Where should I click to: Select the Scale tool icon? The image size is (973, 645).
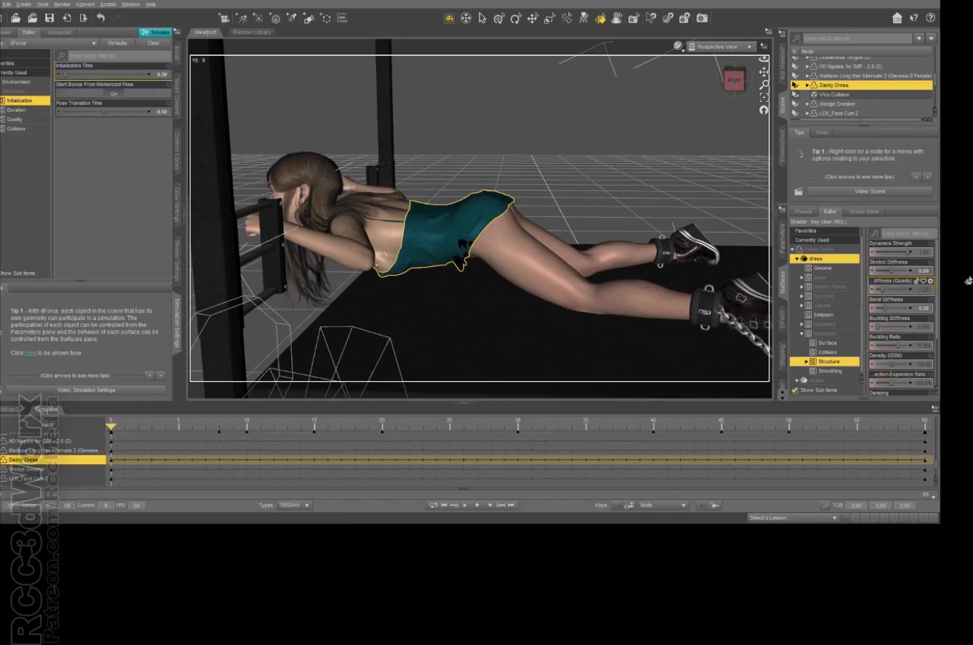tap(550, 18)
